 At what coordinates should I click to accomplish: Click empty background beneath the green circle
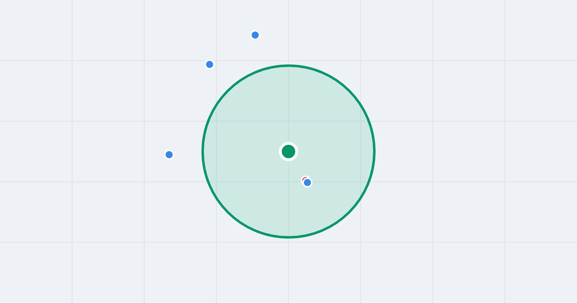288,269
